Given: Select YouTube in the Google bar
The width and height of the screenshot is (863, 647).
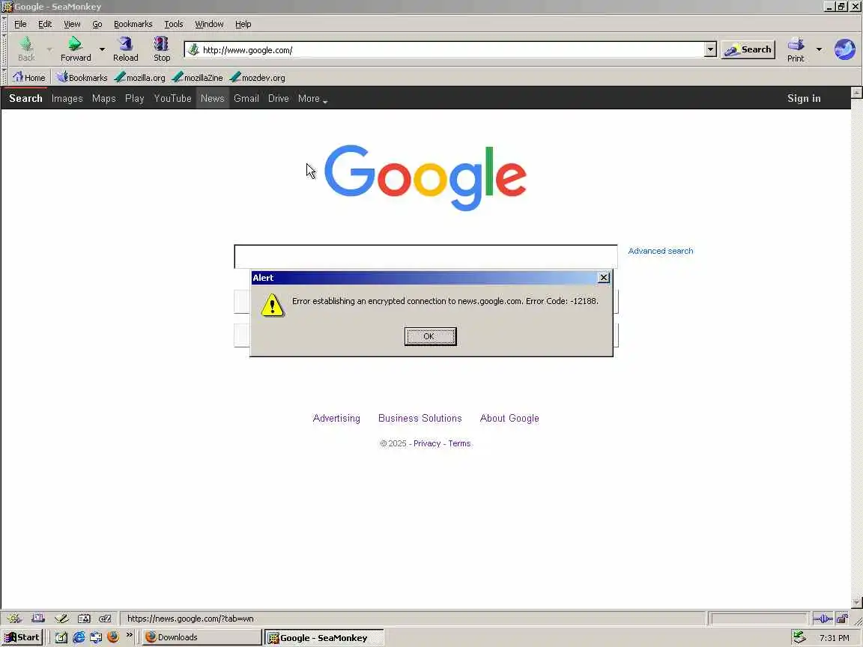Looking at the screenshot, I should tap(173, 99).
